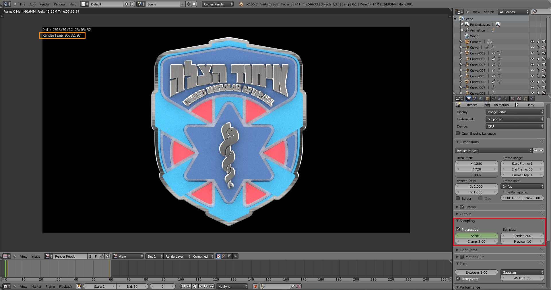
Task: Open the Render menu in the top bar
Action: click(x=44, y=4)
